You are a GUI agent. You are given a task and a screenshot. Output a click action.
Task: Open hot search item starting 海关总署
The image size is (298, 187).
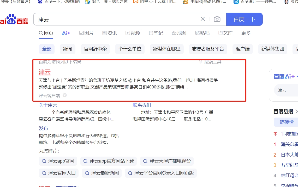pyautogui.click(x=289, y=144)
